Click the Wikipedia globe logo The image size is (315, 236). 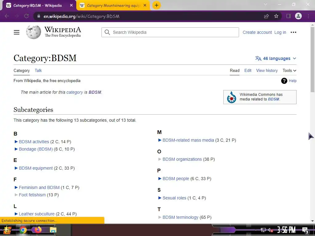33,32
